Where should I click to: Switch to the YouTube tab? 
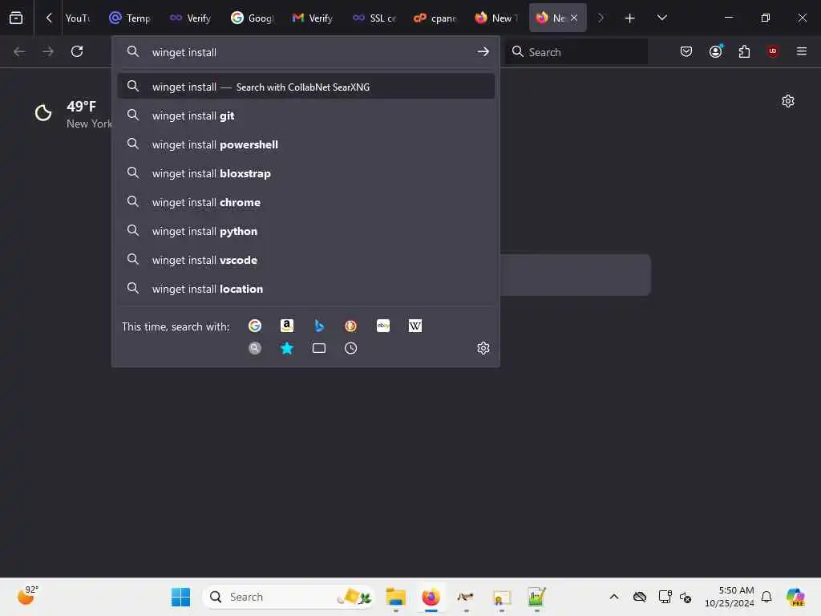pyautogui.click(x=78, y=18)
